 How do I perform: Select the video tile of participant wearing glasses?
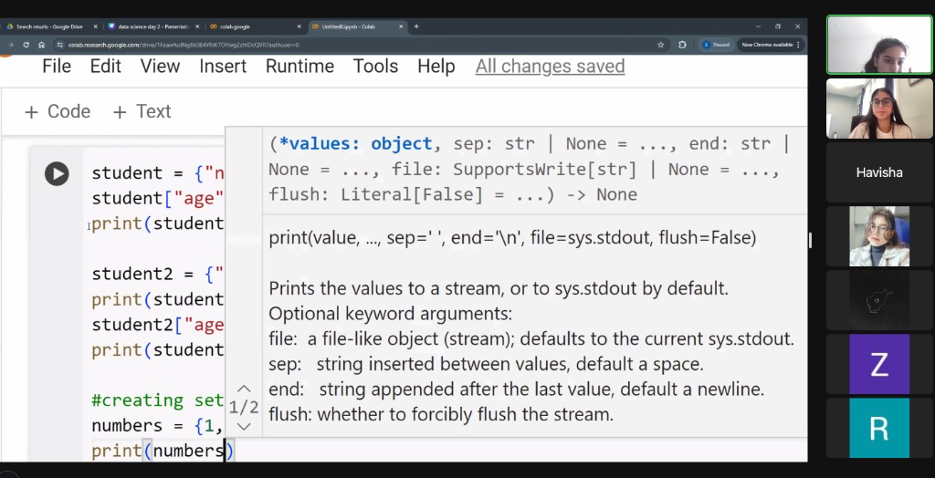[879, 109]
